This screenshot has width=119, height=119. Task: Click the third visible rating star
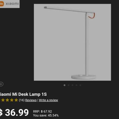(12, 100)
